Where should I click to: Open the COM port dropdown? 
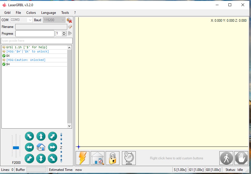[x=30, y=20]
